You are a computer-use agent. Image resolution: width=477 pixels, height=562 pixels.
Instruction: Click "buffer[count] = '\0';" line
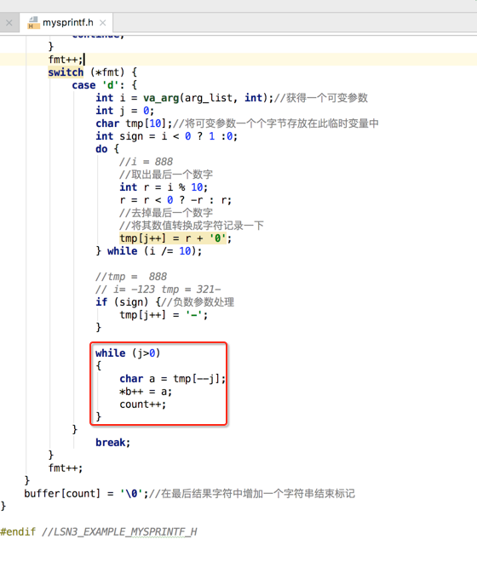[x=86, y=494]
